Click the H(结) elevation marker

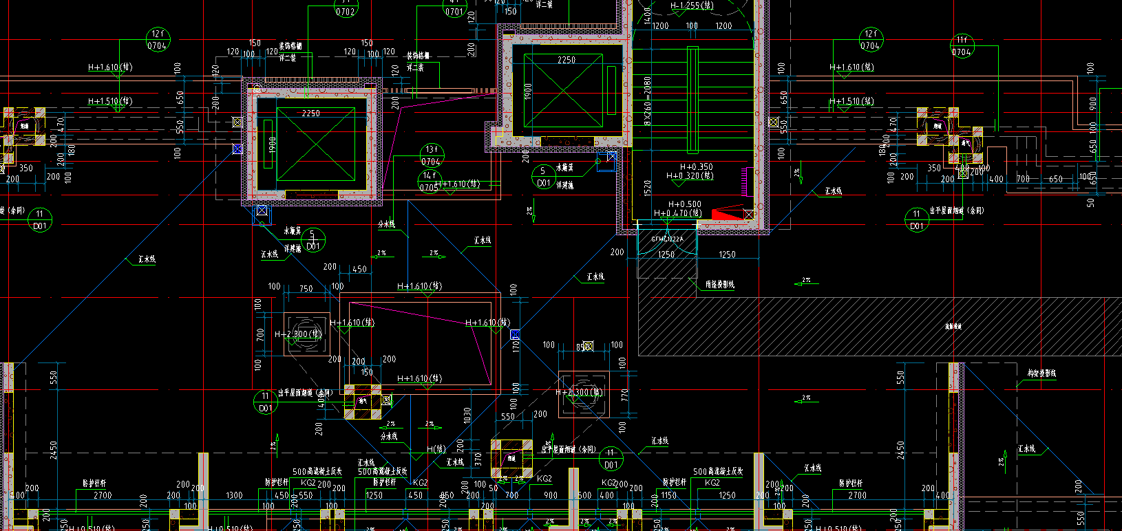click(x=436, y=449)
